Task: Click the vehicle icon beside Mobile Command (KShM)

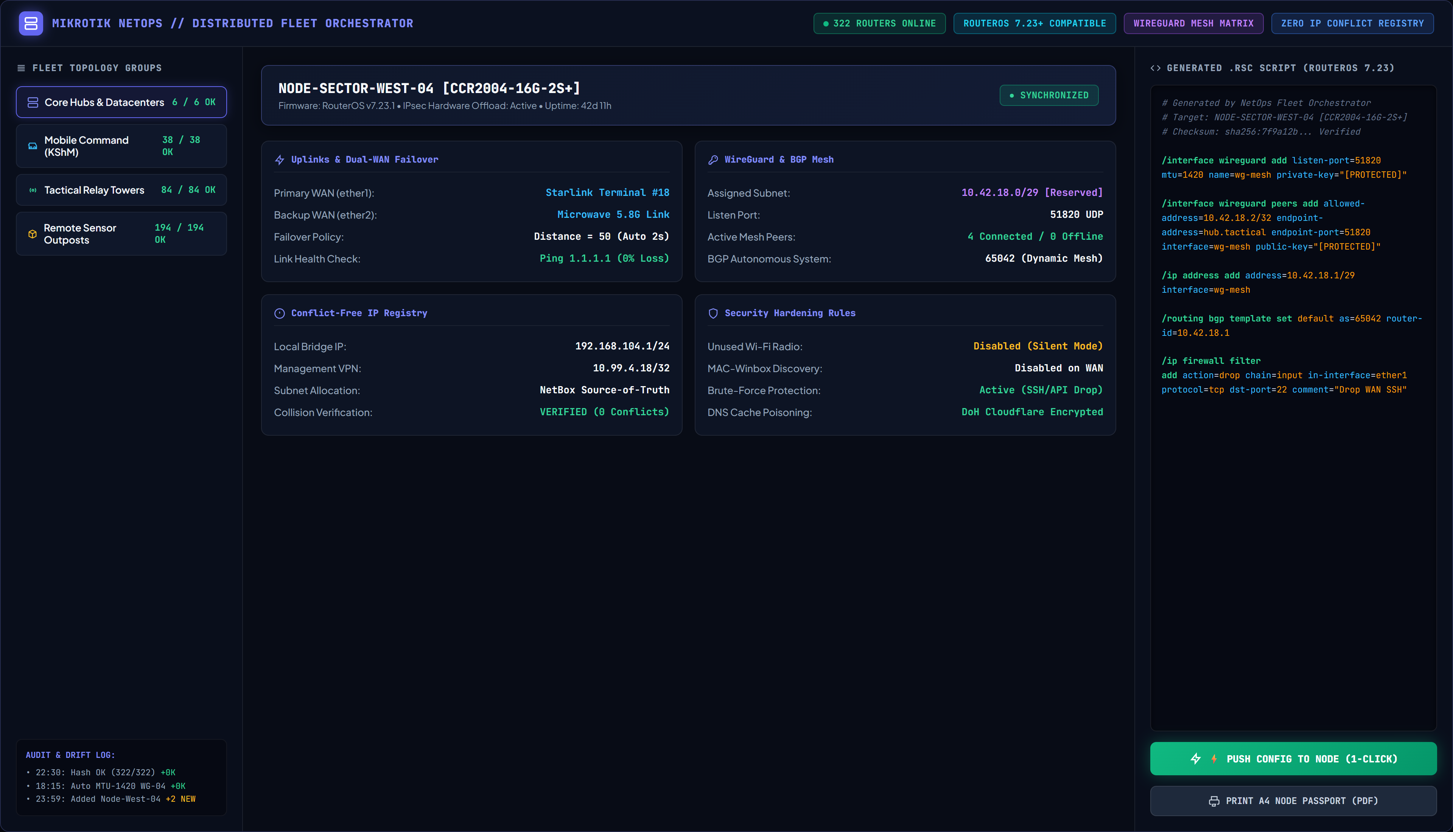Action: click(x=33, y=146)
